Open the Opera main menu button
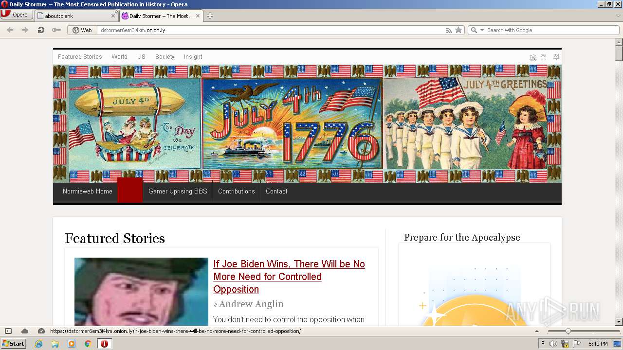The height and width of the screenshot is (350, 623). click(17, 15)
